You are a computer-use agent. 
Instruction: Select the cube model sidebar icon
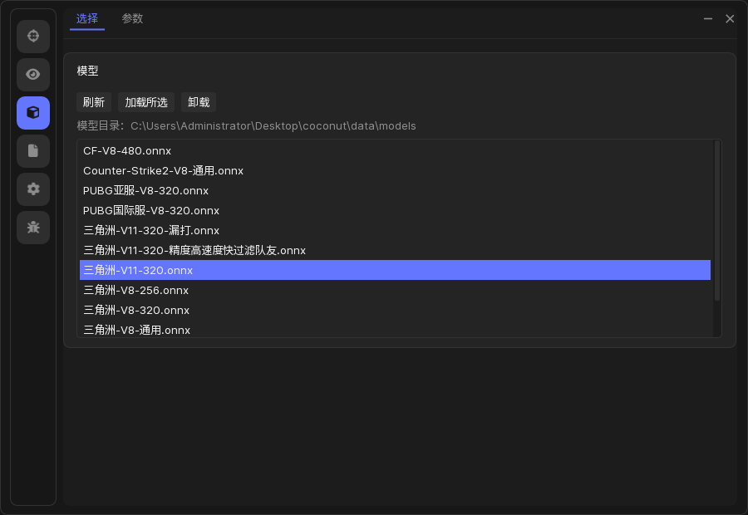33,112
